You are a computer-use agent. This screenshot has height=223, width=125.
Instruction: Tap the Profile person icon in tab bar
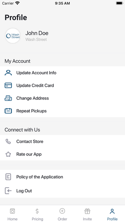point(112,211)
